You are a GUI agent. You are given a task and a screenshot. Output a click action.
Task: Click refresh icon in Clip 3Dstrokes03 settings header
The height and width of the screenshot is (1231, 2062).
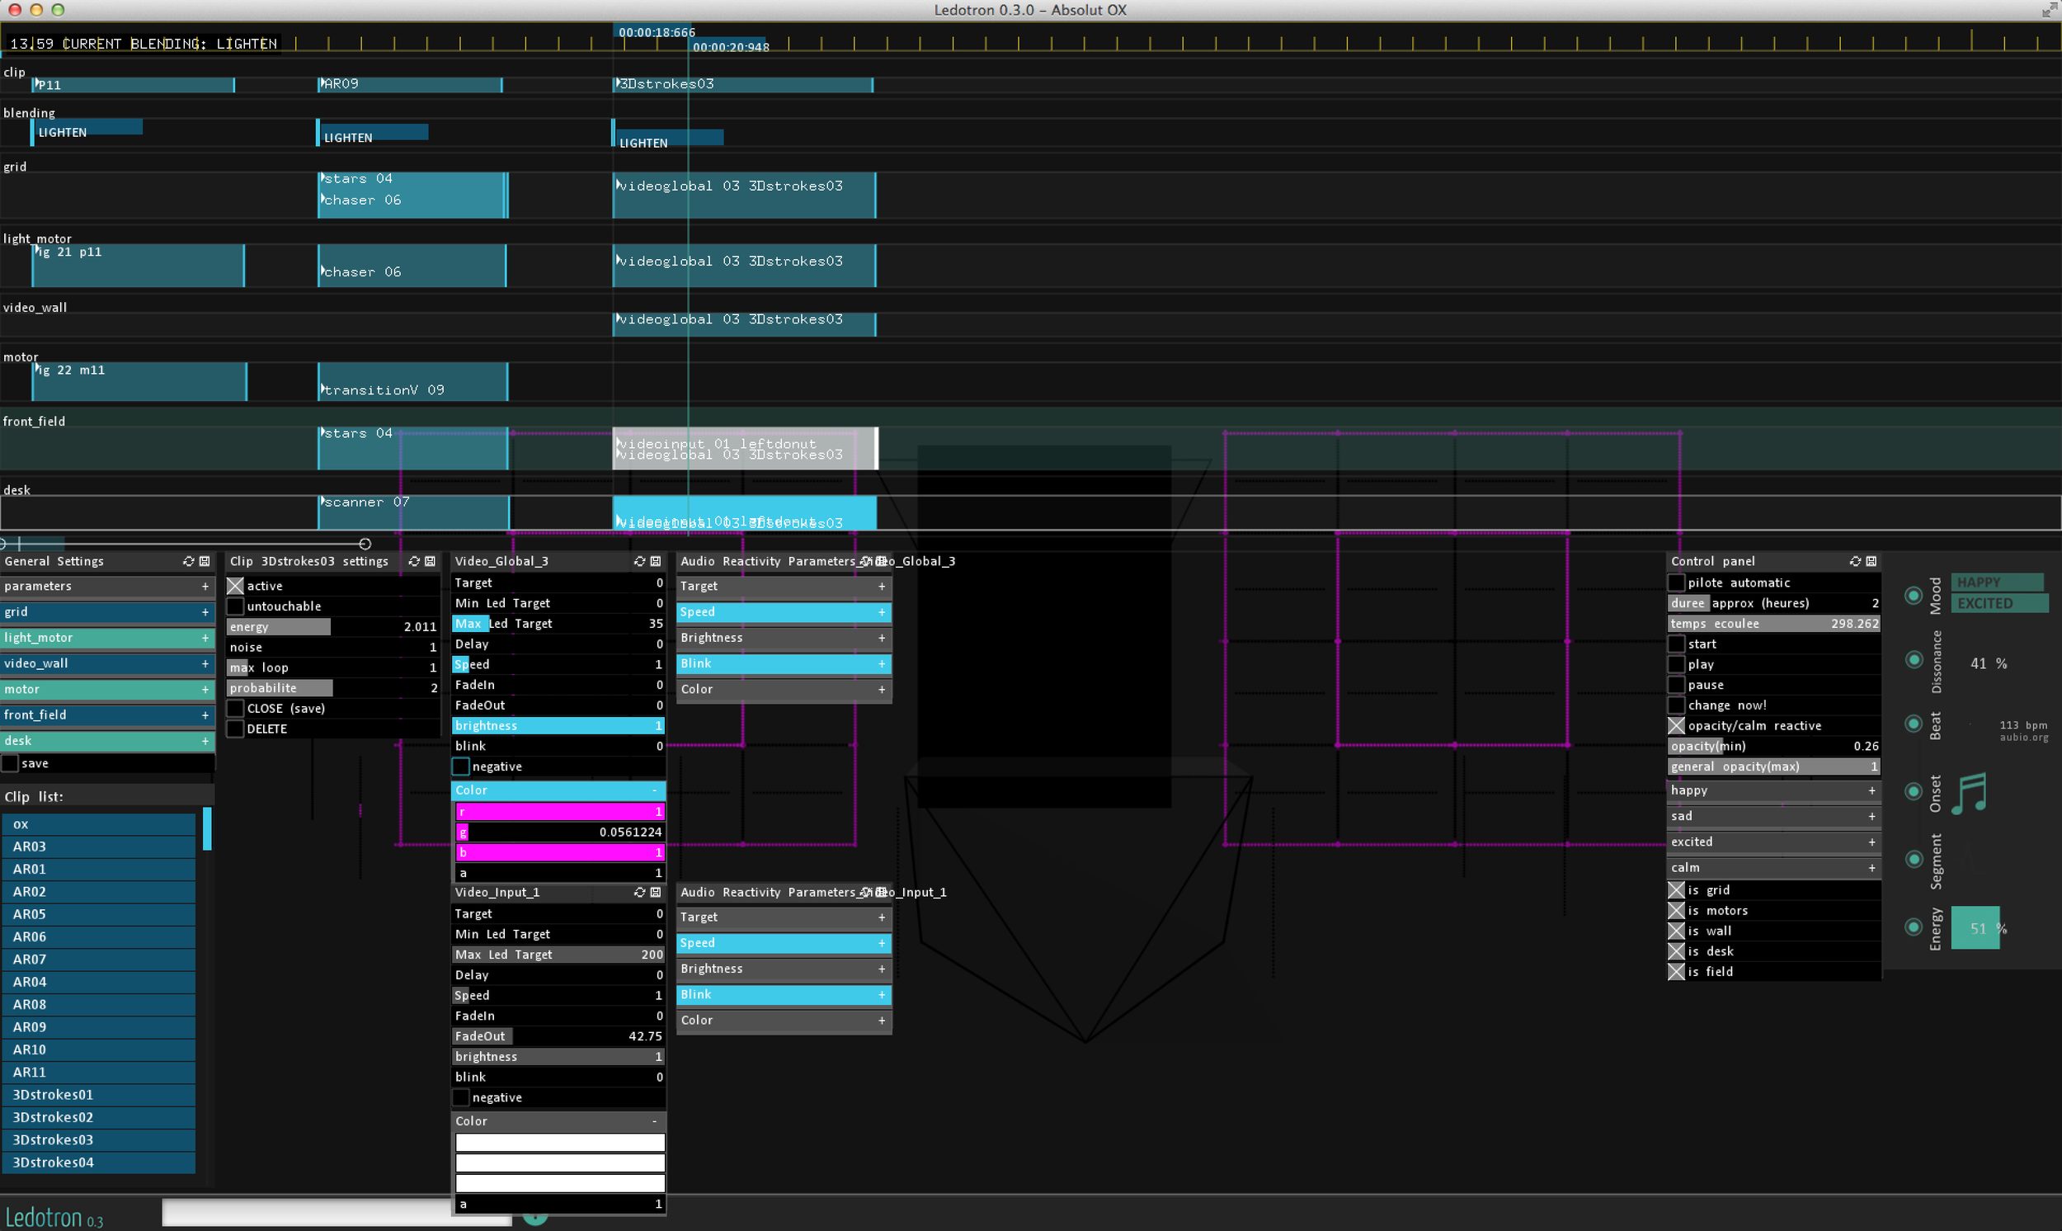[x=414, y=562]
